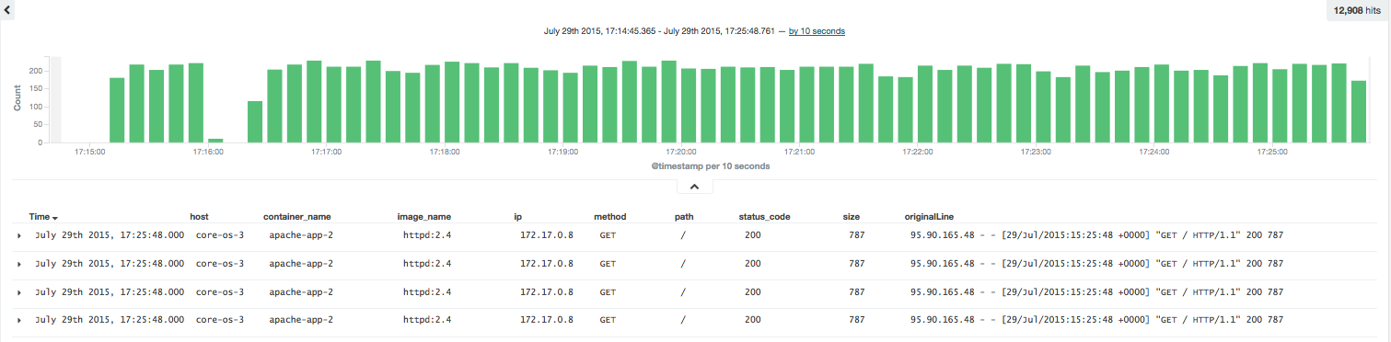Open the 'by 10 seconds' interval link
This screenshot has height=342, width=1391.
[x=817, y=31]
